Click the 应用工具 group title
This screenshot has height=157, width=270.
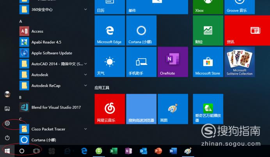pos(102,88)
